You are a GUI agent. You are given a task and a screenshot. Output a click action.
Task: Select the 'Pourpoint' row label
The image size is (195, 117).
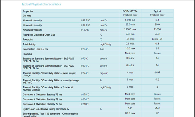coord(28,40)
